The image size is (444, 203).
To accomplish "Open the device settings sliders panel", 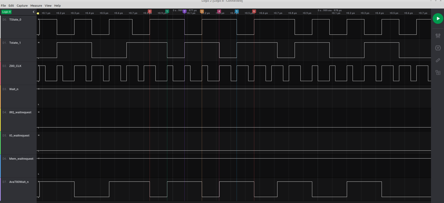I will click(438, 36).
